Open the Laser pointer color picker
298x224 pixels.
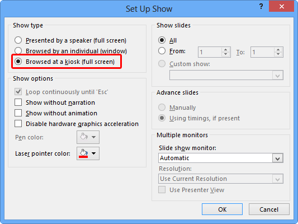pos(84,153)
